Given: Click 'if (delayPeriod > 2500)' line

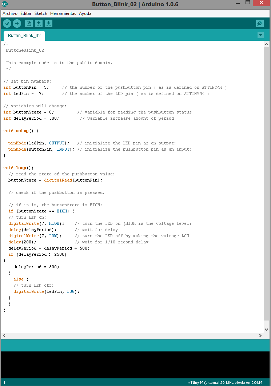Looking at the screenshot, I should pyautogui.click(x=37, y=254).
